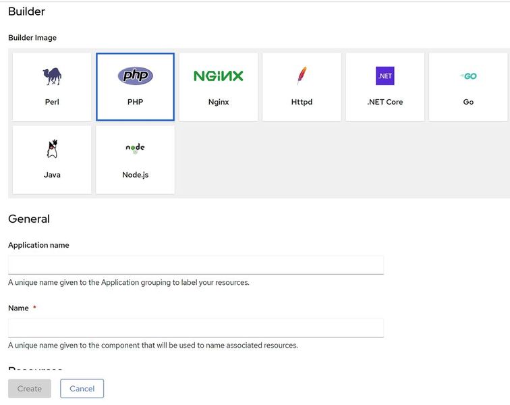Viewport: 510px width, 405px height.
Task: Click the "Nginx" builder image label
Action: pyautogui.click(x=219, y=102)
